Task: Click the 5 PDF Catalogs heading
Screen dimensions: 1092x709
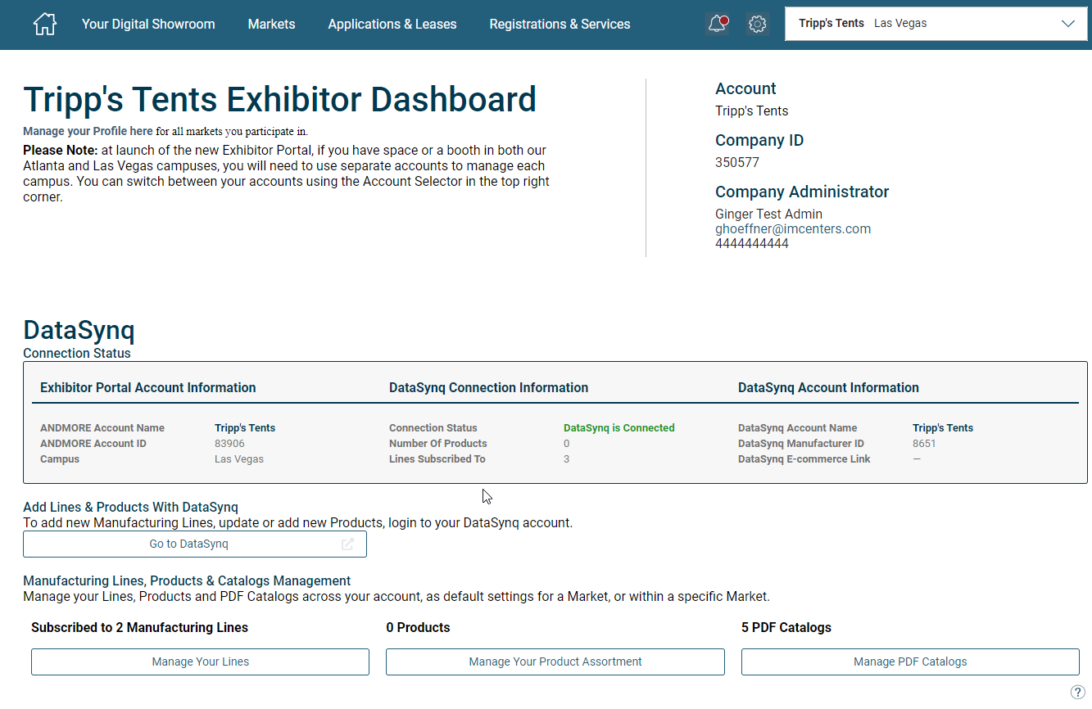Action: pyautogui.click(x=786, y=628)
